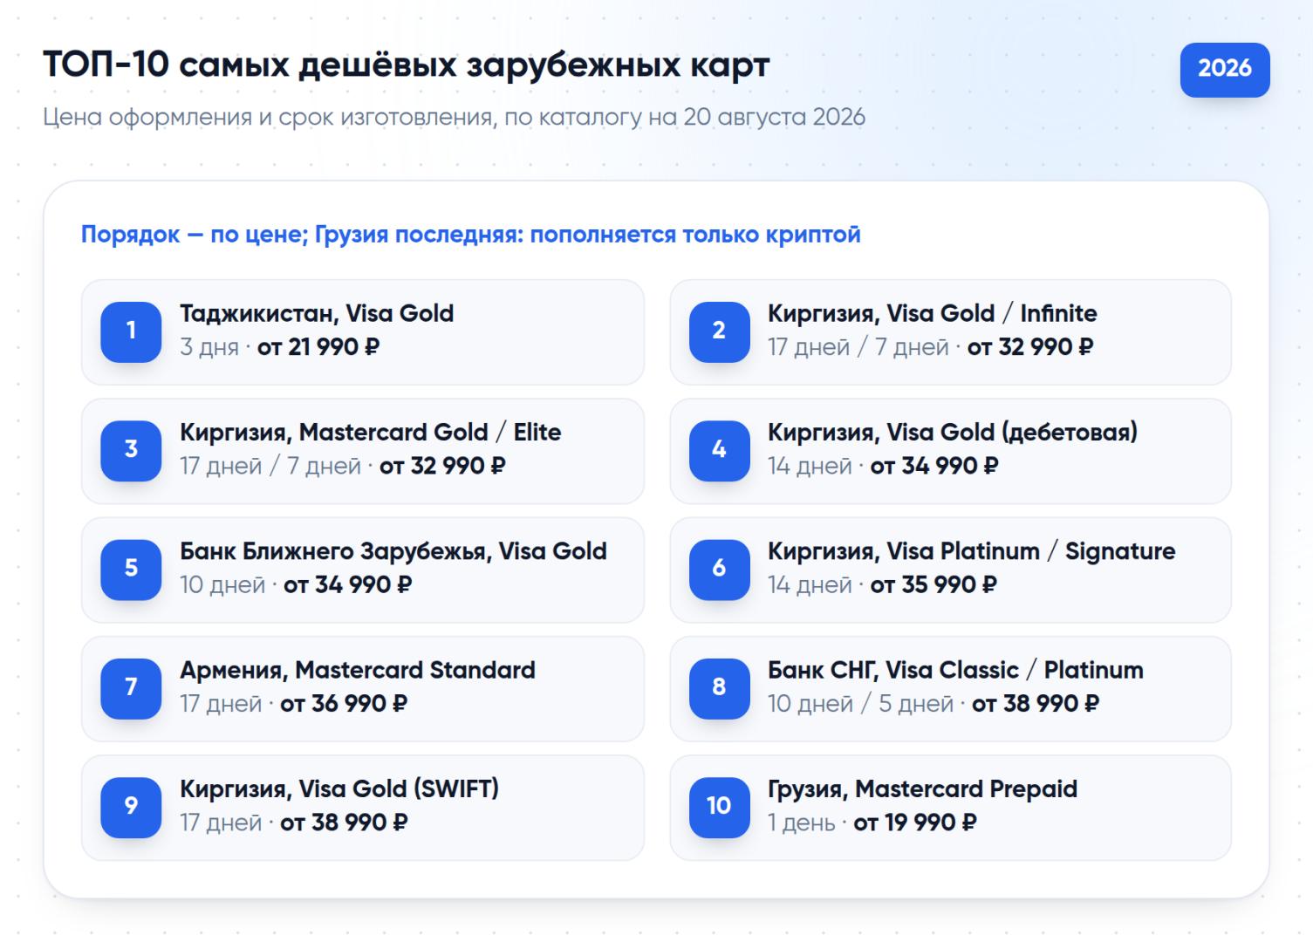Image resolution: width=1313 pixels, height=942 pixels.
Task: Click the heading ТОП-10 самых дешёвых зарубежных карт
Action: (x=407, y=65)
